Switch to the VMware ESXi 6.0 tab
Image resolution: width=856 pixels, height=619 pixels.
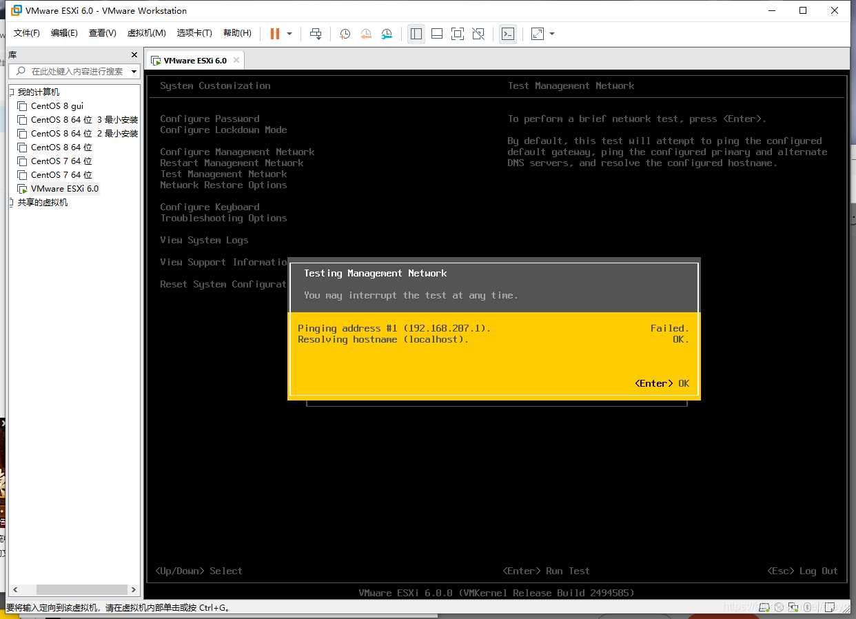click(x=195, y=61)
